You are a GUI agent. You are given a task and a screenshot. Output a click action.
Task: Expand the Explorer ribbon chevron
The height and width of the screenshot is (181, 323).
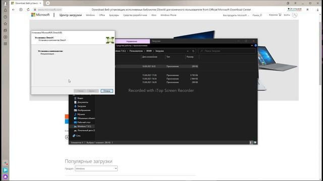coord(252,46)
